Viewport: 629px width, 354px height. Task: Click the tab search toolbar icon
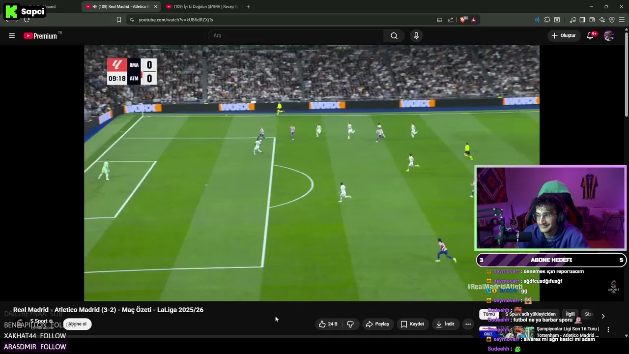(557, 20)
